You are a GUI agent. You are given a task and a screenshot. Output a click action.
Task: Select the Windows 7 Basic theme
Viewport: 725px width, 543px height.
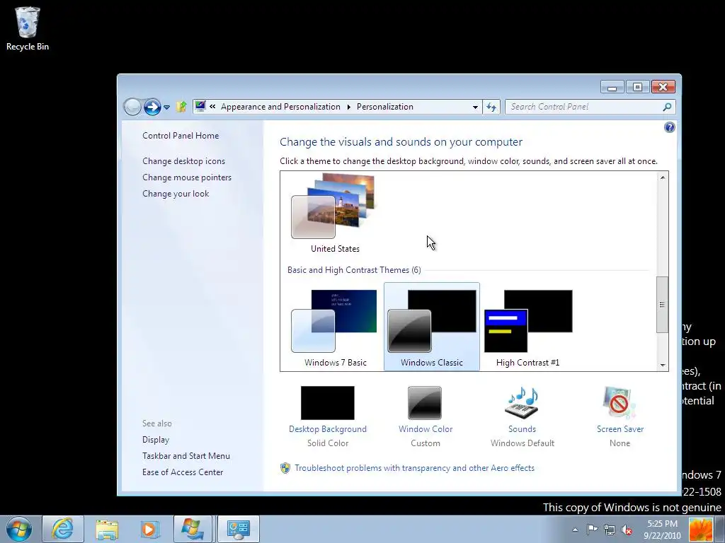335,327
